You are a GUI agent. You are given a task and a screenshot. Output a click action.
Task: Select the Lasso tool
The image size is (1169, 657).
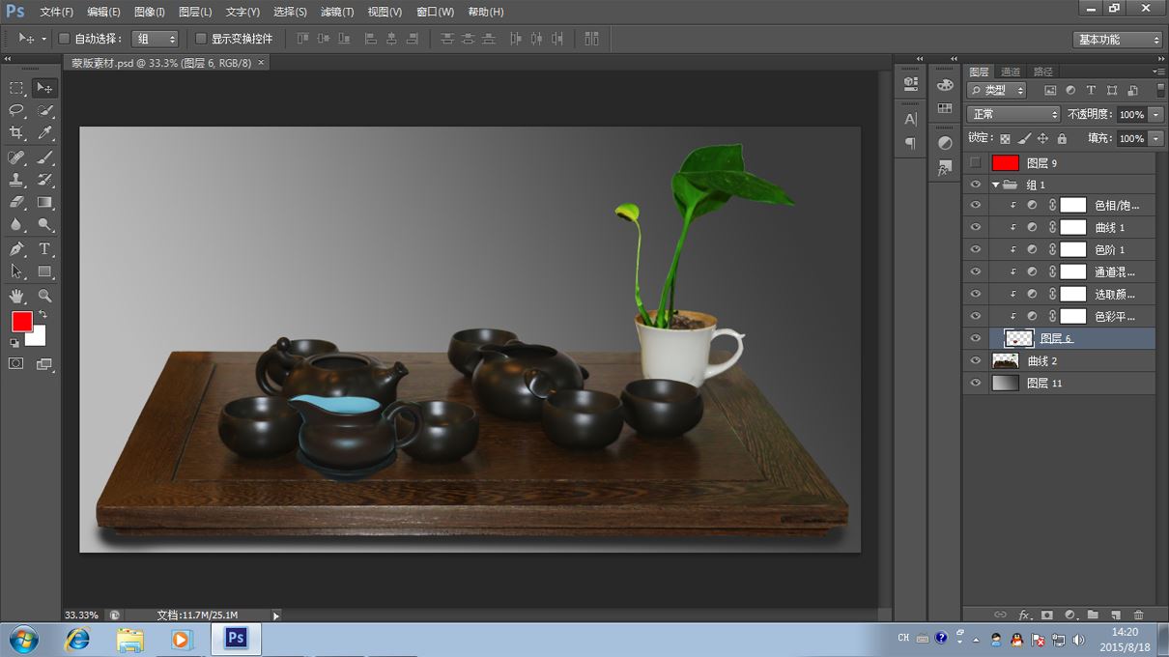16,111
